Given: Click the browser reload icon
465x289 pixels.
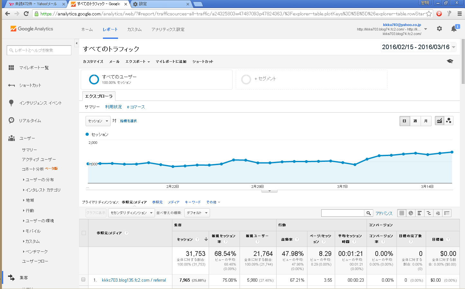Looking at the screenshot, I should pyautogui.click(x=26, y=13).
